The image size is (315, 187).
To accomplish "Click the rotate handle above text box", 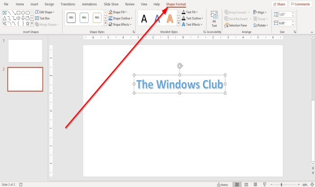I will [x=180, y=66].
